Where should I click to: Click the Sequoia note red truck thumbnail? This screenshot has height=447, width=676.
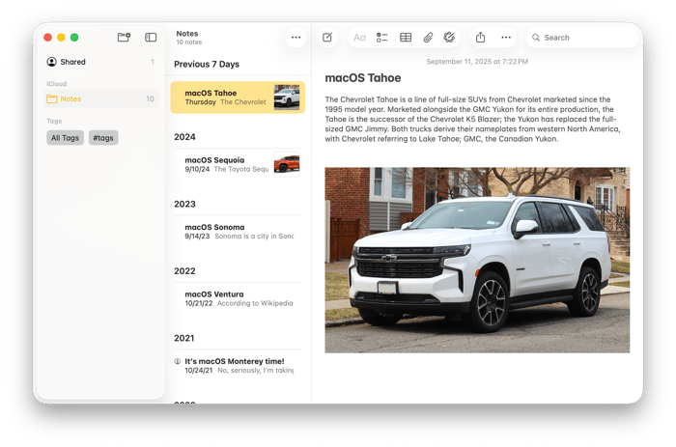(287, 164)
